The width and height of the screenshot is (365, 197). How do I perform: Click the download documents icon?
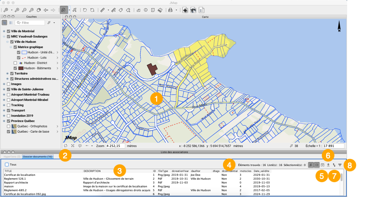coord(328,165)
